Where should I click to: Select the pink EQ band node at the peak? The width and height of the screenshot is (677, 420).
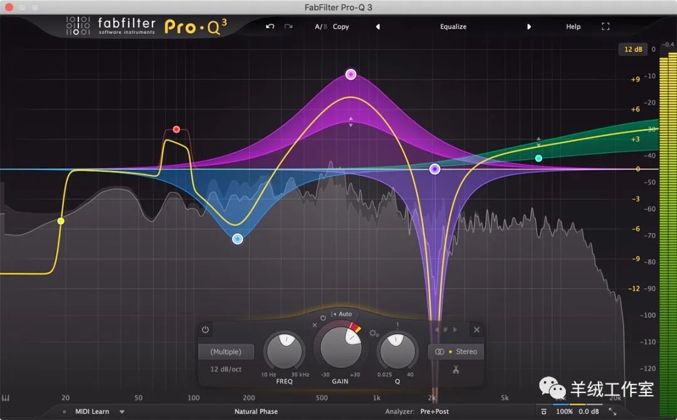[351, 75]
